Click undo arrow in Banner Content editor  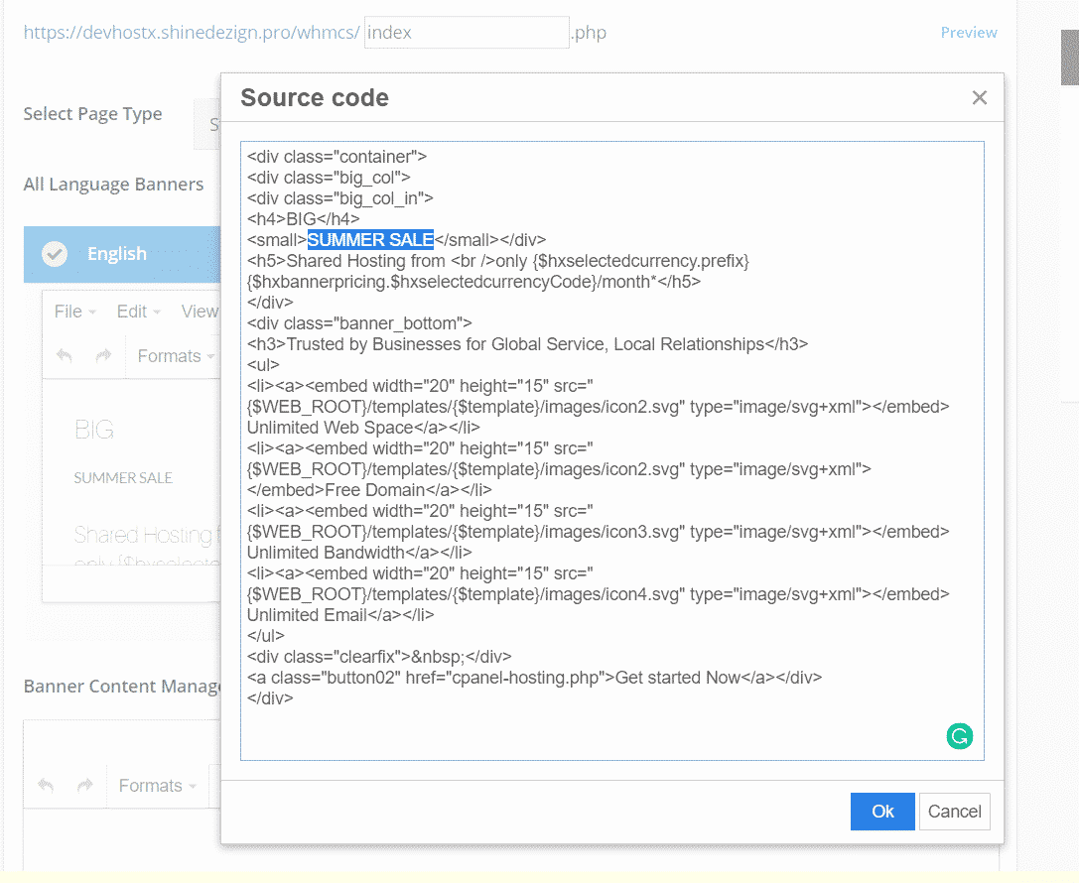point(46,786)
